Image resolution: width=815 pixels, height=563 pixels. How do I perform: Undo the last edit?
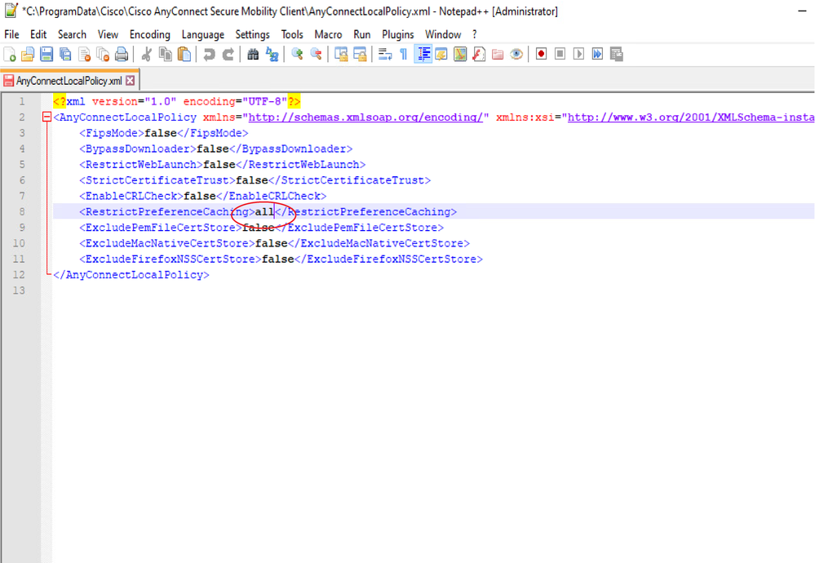(x=209, y=54)
